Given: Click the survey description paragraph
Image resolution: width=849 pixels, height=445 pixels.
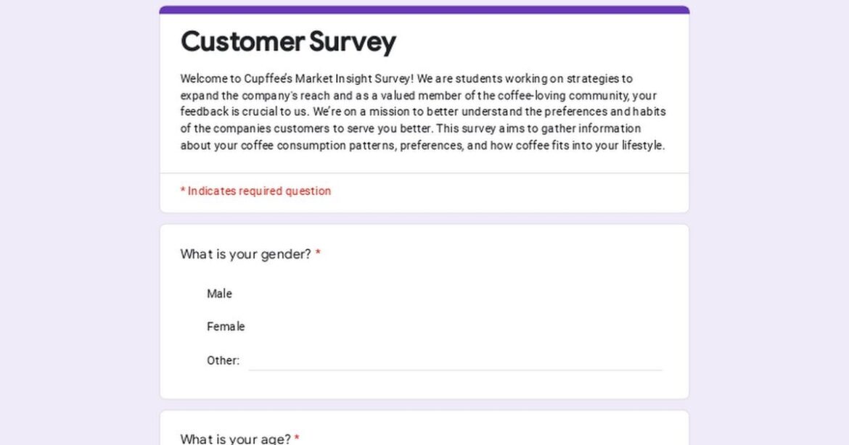Looking at the screenshot, I should tap(423, 112).
